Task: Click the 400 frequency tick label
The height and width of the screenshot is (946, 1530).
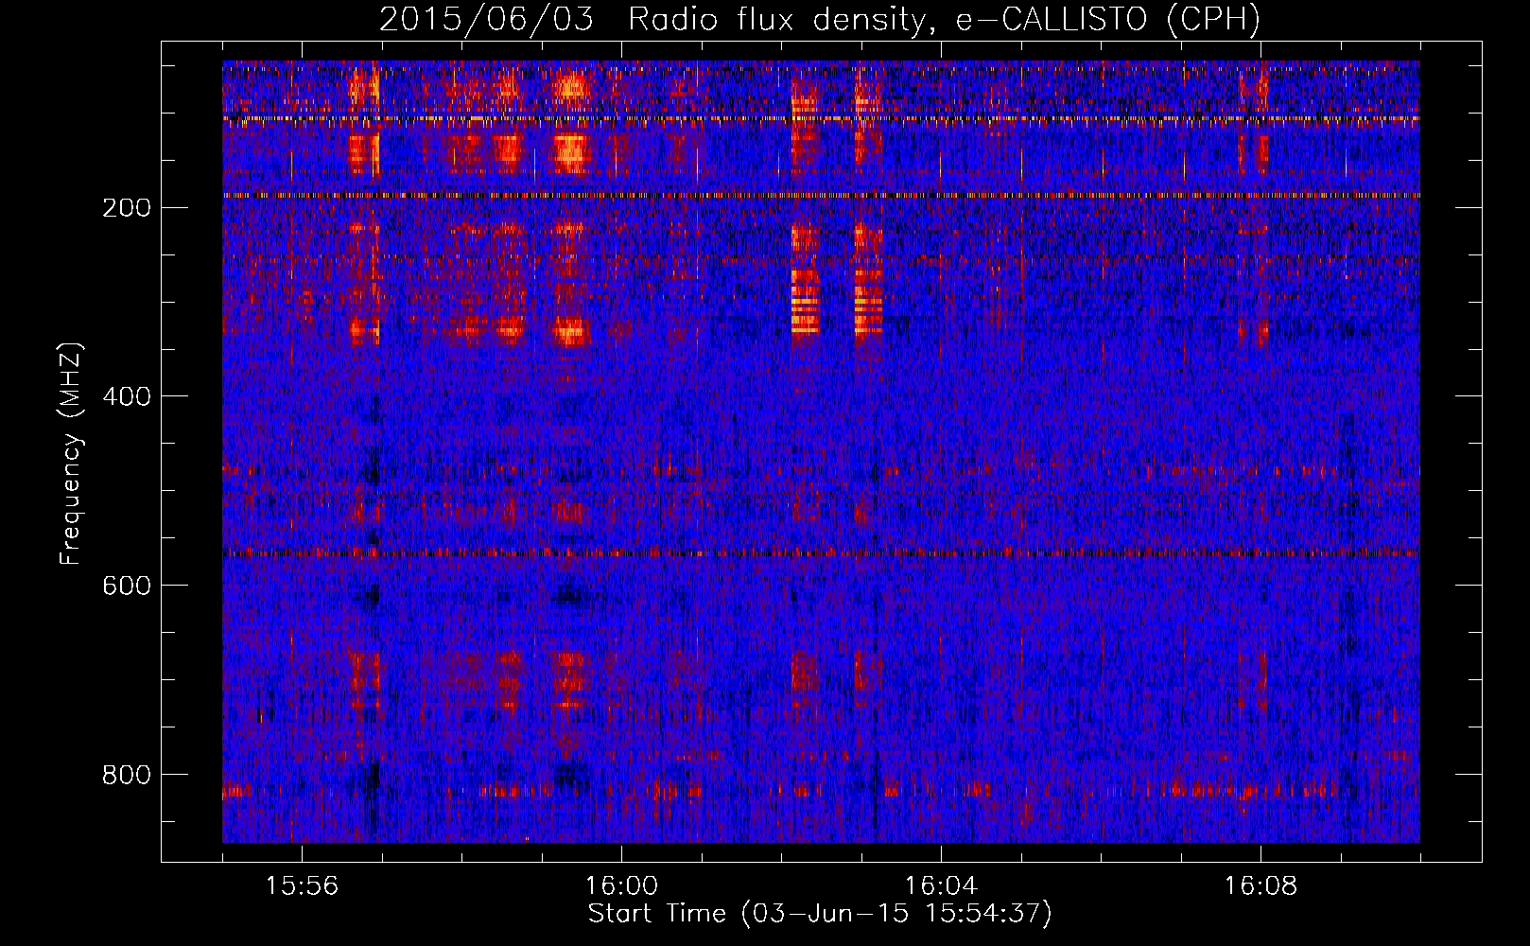Action: [127, 396]
